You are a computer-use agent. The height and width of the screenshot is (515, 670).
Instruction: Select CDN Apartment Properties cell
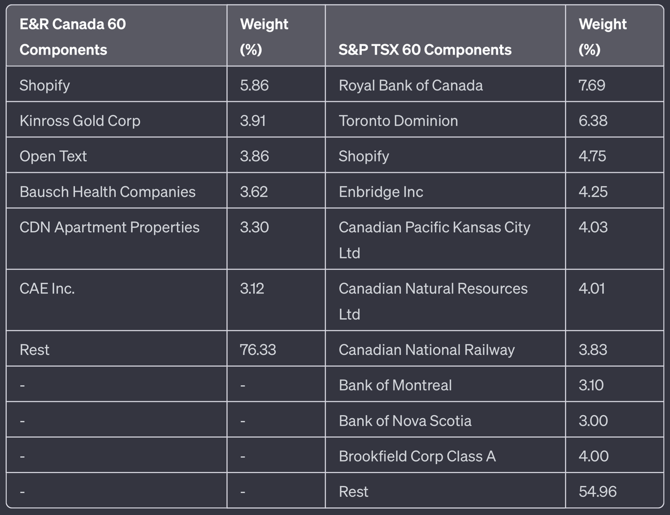(109, 227)
